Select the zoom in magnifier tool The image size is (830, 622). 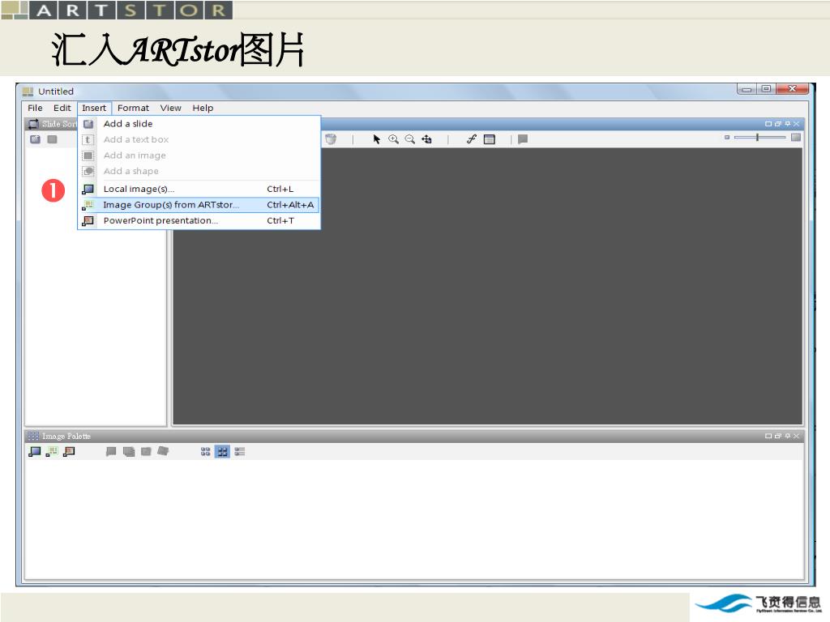pos(393,139)
